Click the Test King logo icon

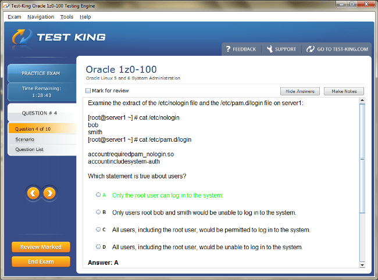(x=22, y=37)
